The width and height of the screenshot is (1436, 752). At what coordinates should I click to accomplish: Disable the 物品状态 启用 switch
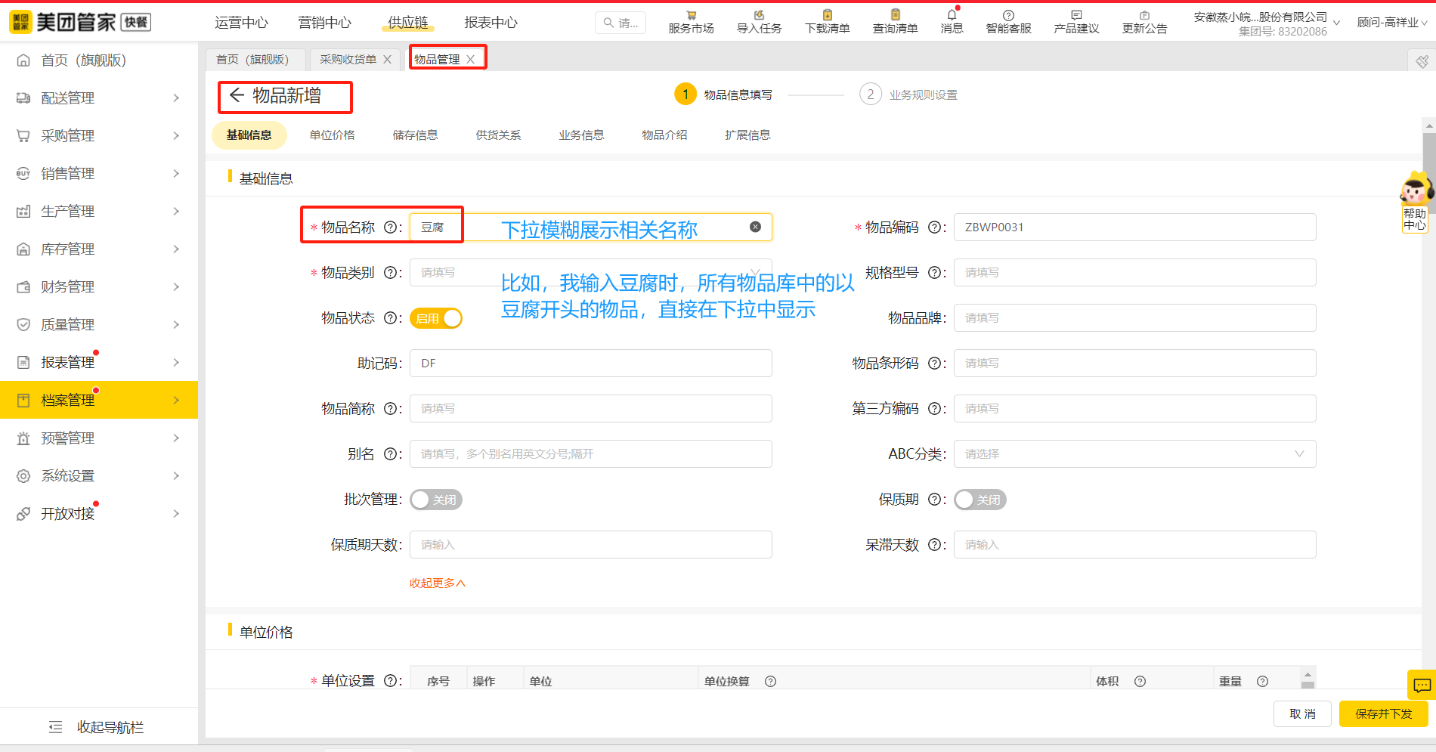pos(436,318)
